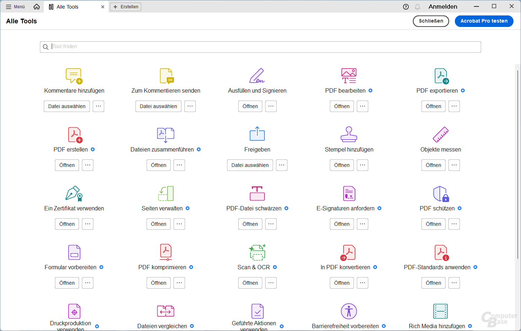
Task: Close the Alle Tools tab
Action: [x=103, y=7]
